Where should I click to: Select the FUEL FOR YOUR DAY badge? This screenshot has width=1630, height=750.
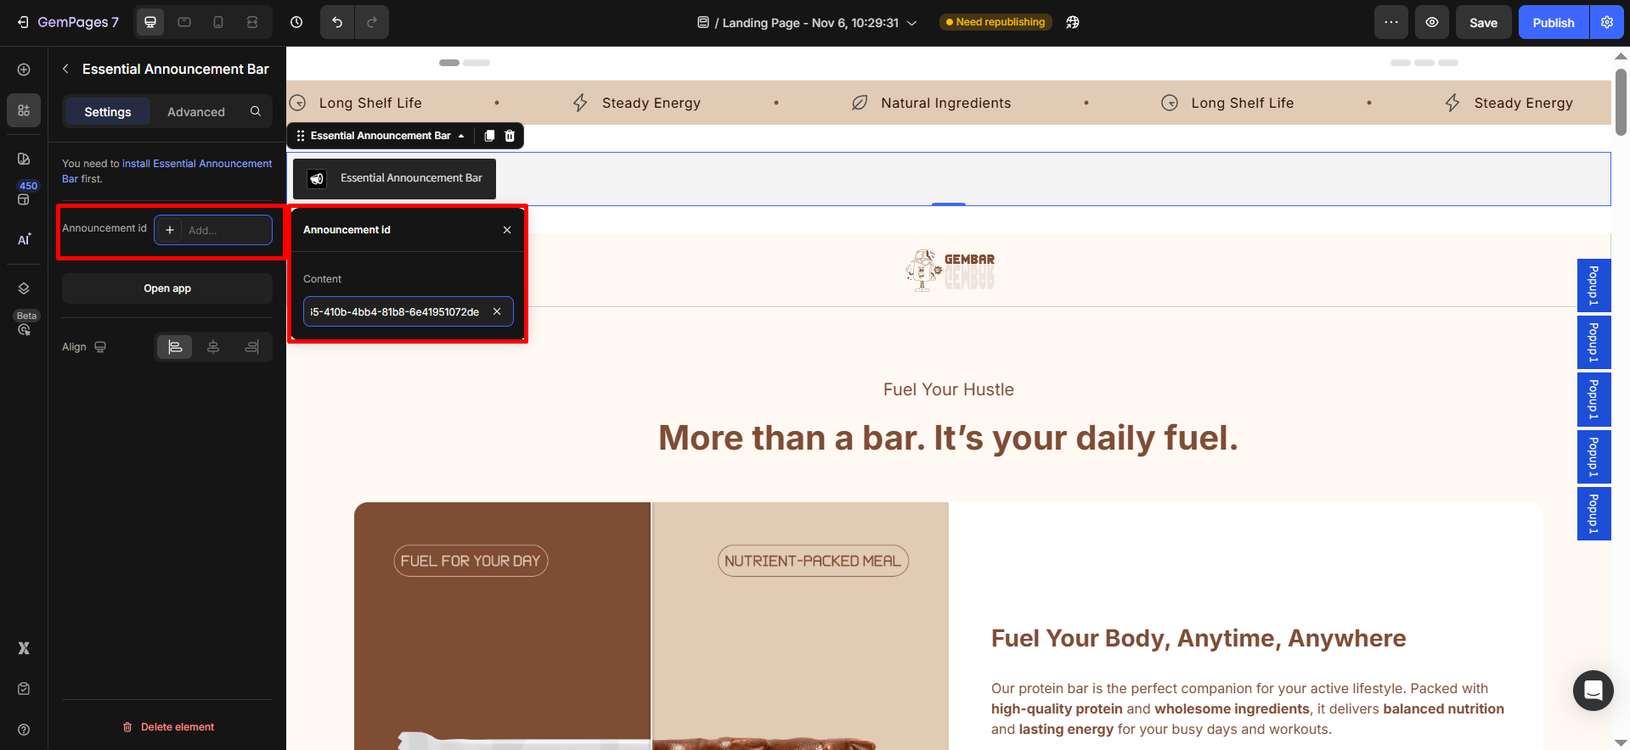pos(471,561)
